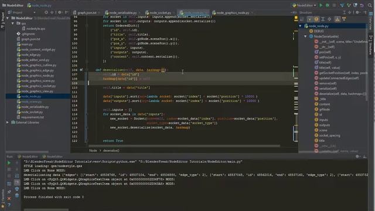Run the NodeEditor configuration from the top toolbar
Image resolution: width=375 pixels, height=211 pixels.
(321, 5)
